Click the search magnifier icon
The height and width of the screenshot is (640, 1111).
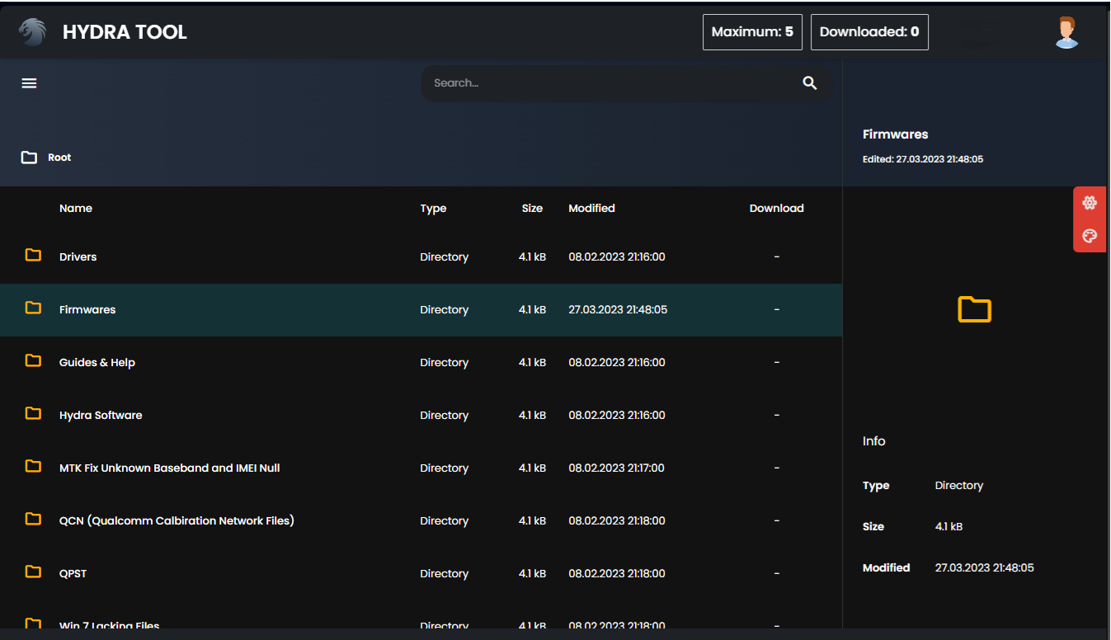pos(810,83)
